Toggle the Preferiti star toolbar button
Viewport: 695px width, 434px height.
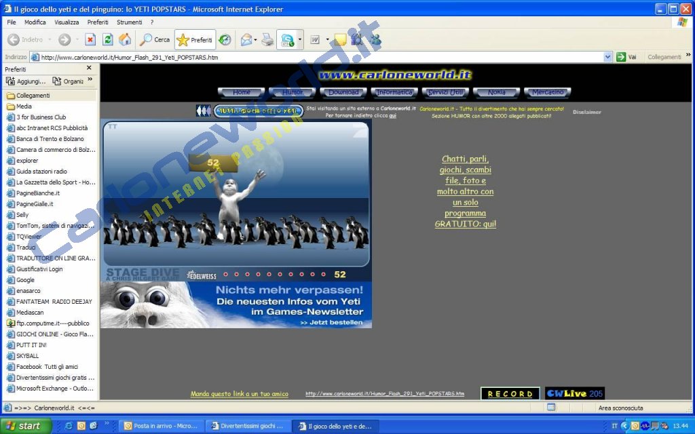195,40
